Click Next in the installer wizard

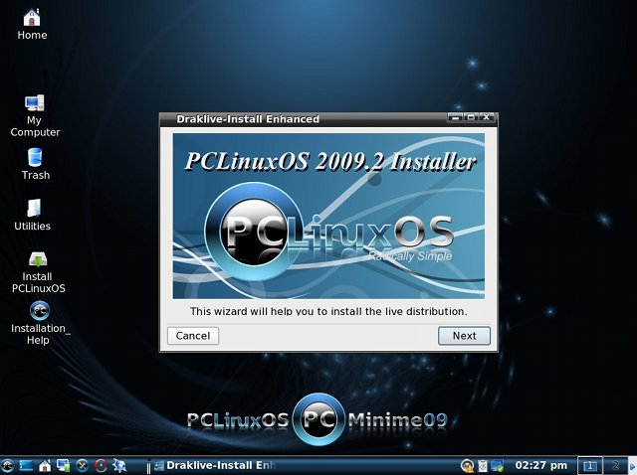[464, 336]
